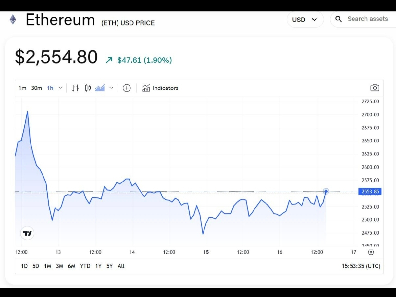Image resolution: width=396 pixels, height=297 pixels.
Task: Click the upward trend arrow icon
Action: tap(109, 60)
